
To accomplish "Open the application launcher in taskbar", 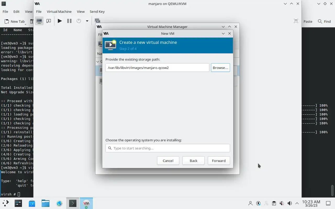I will pyautogui.click(x=5, y=203).
